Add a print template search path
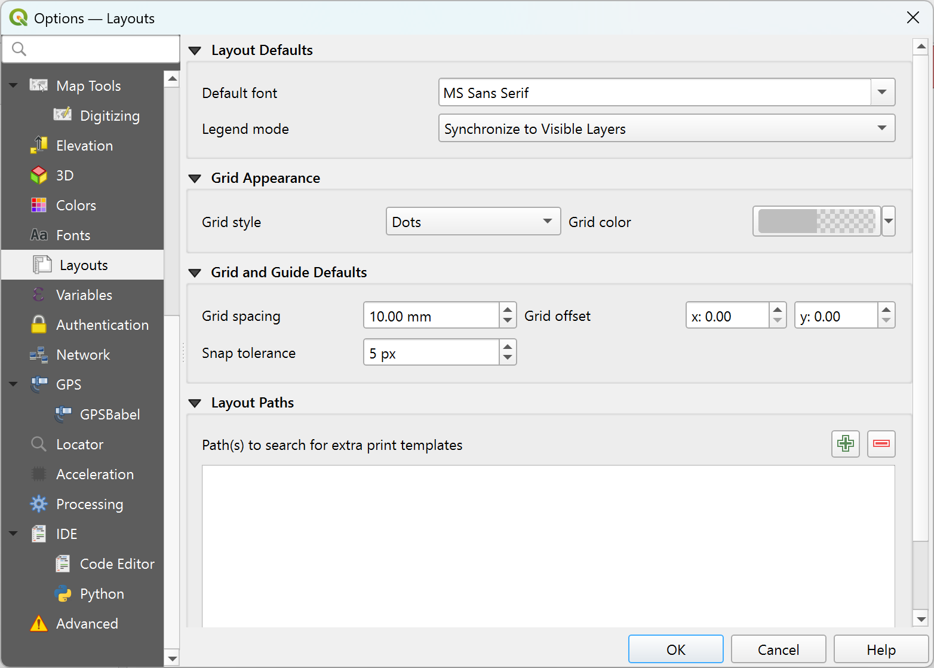This screenshot has height=668, width=934. [846, 444]
